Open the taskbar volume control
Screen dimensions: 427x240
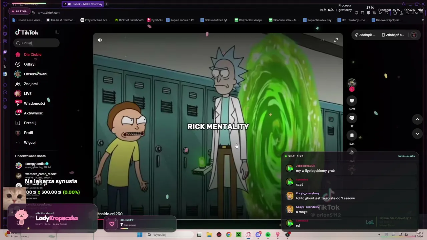click(406, 235)
